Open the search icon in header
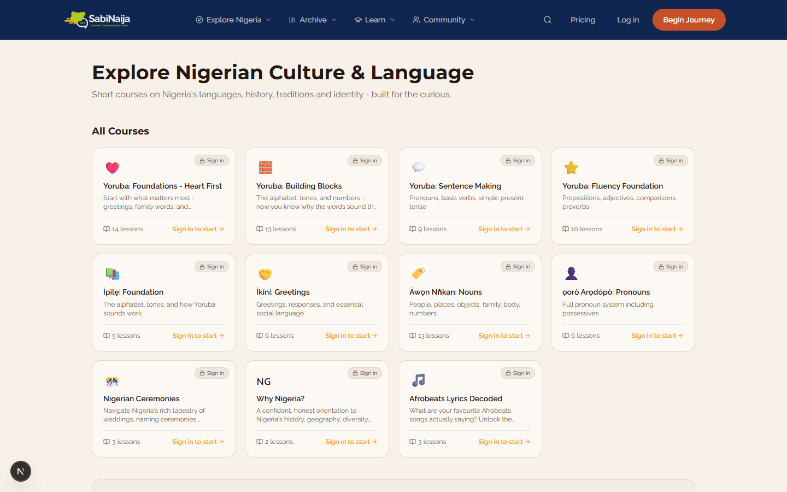 pyautogui.click(x=548, y=20)
